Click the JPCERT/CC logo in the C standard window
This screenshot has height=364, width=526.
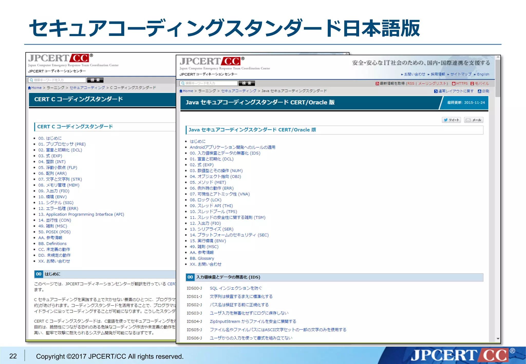click(x=61, y=58)
